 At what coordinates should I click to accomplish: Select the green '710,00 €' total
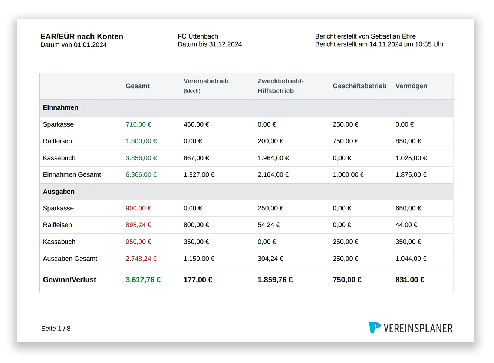point(138,124)
